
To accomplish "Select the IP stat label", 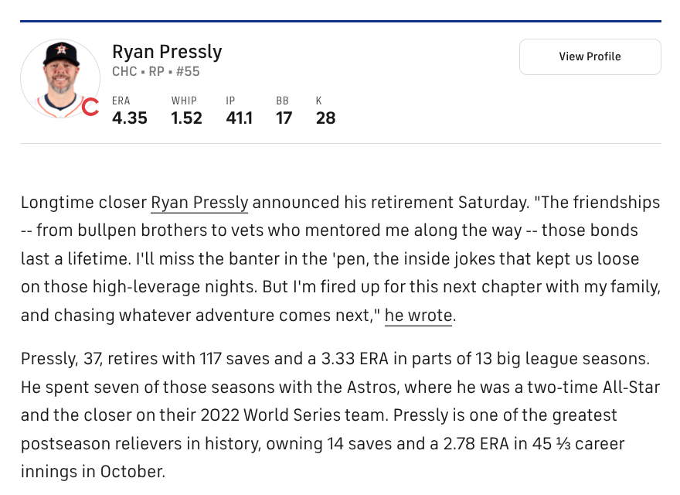I will point(230,101).
